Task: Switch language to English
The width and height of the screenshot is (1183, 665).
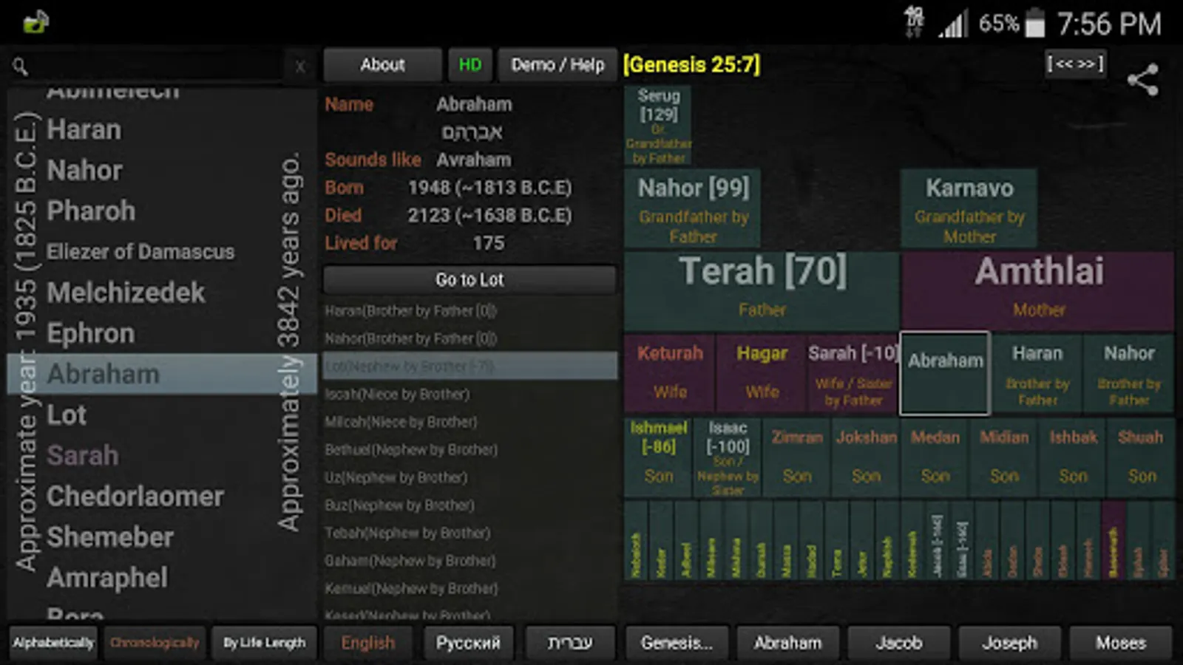Action: (367, 643)
